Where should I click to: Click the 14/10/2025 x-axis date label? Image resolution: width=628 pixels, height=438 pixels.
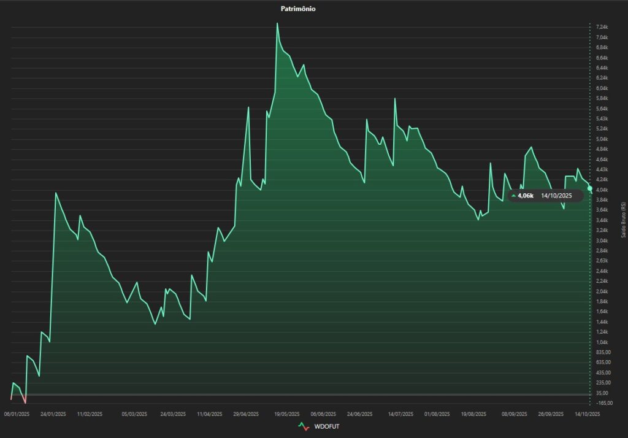(x=586, y=414)
